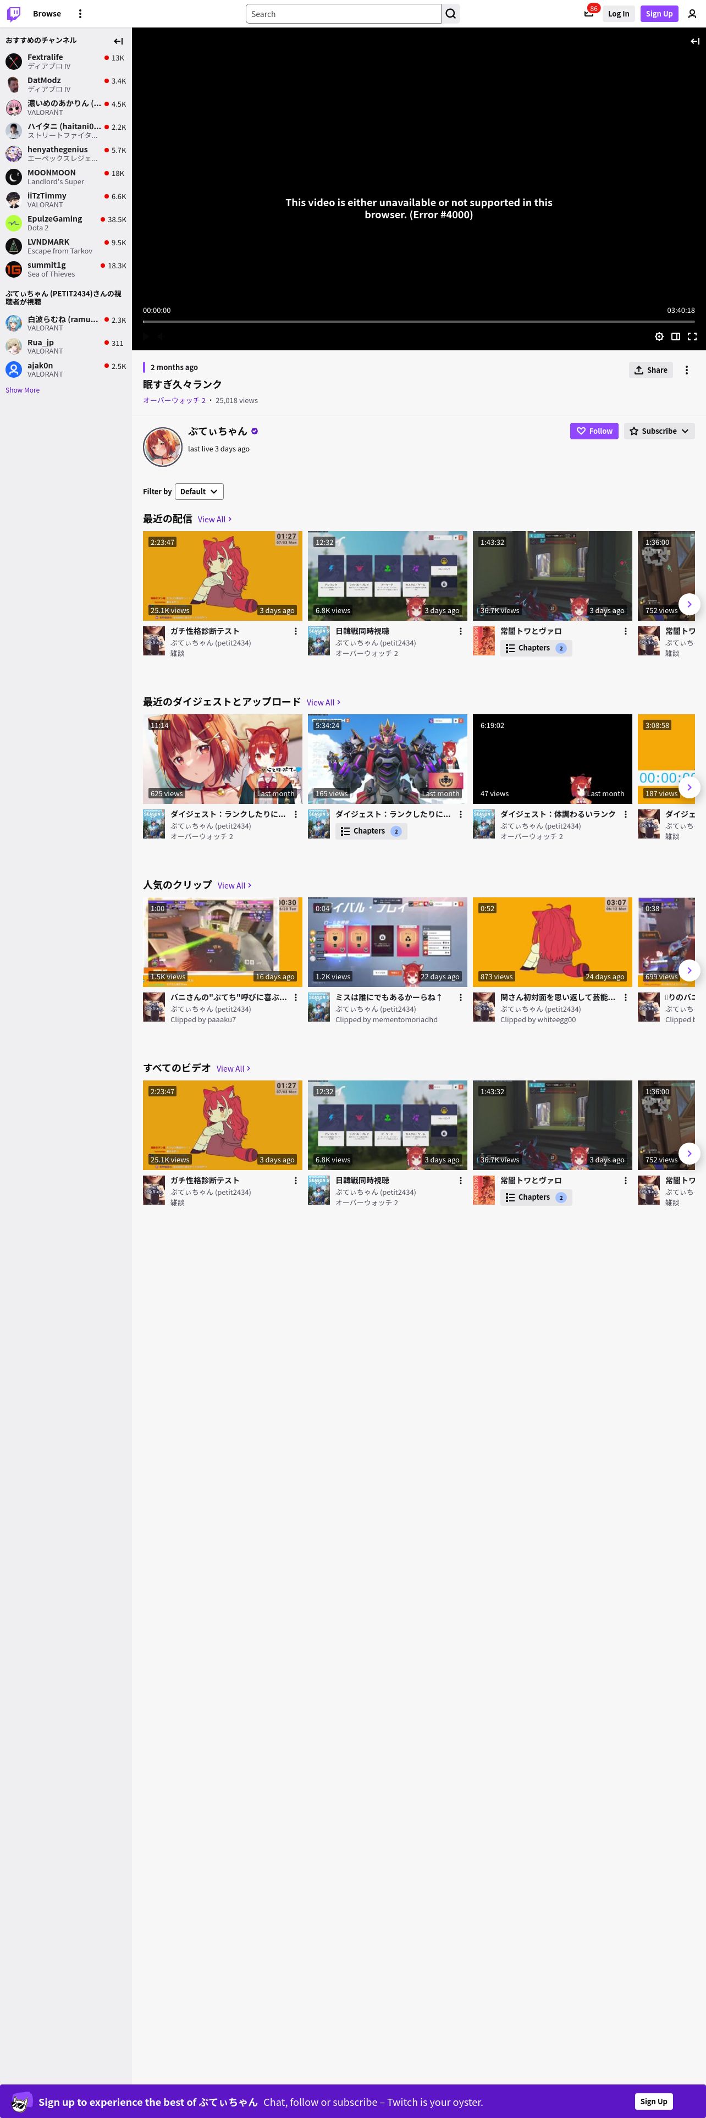Open Rua_jp channel in sidebar
706x2118 pixels.
click(x=66, y=347)
